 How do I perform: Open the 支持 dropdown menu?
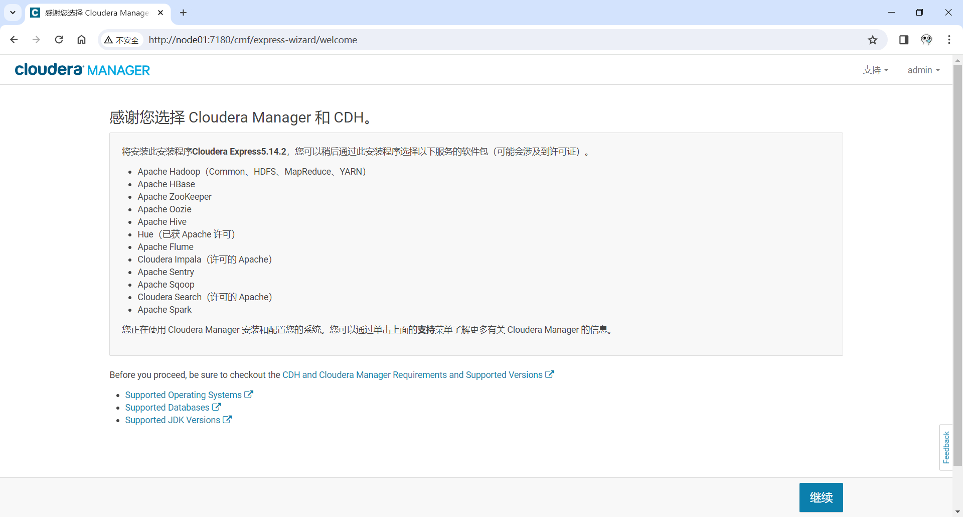(x=876, y=70)
